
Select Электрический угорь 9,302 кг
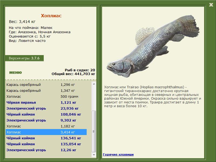point(46,120)
